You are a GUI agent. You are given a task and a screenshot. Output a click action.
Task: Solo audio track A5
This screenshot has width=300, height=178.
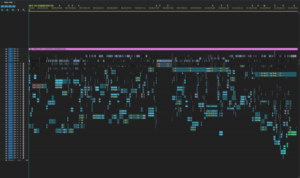21,73
